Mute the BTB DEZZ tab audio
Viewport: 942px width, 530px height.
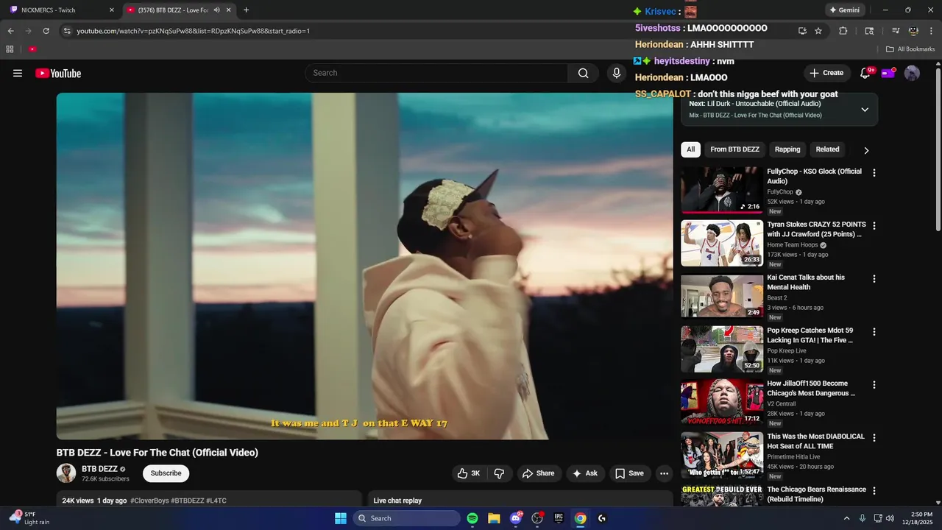tap(216, 10)
